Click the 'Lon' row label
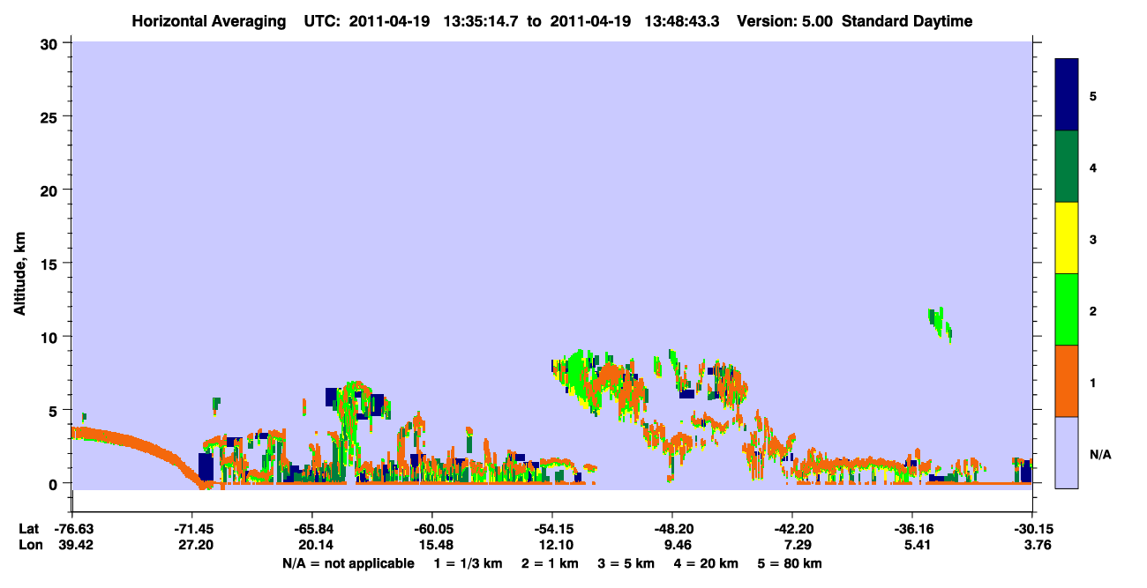Screen dimensions: 1147x588 [x=29, y=546]
